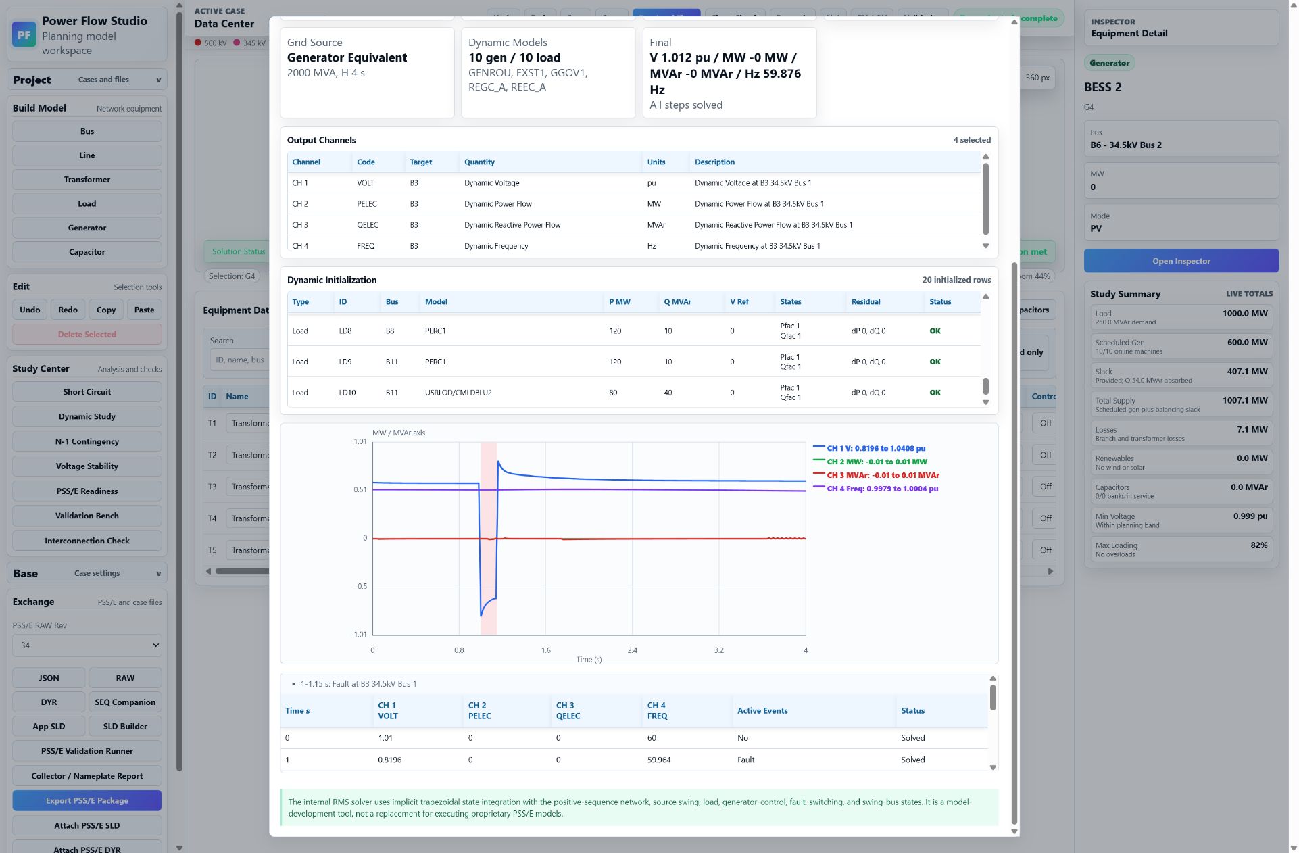1299x853 pixels.
Task: Click the Selection: G4 chip
Action: tap(232, 276)
